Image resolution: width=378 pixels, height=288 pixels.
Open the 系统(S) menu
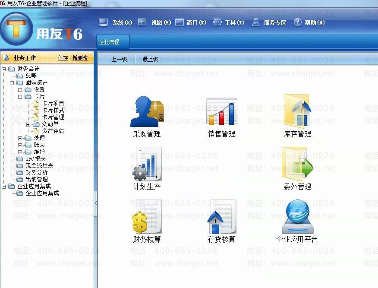[x=122, y=22]
